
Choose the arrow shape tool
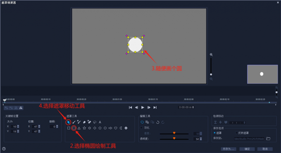[110, 128]
